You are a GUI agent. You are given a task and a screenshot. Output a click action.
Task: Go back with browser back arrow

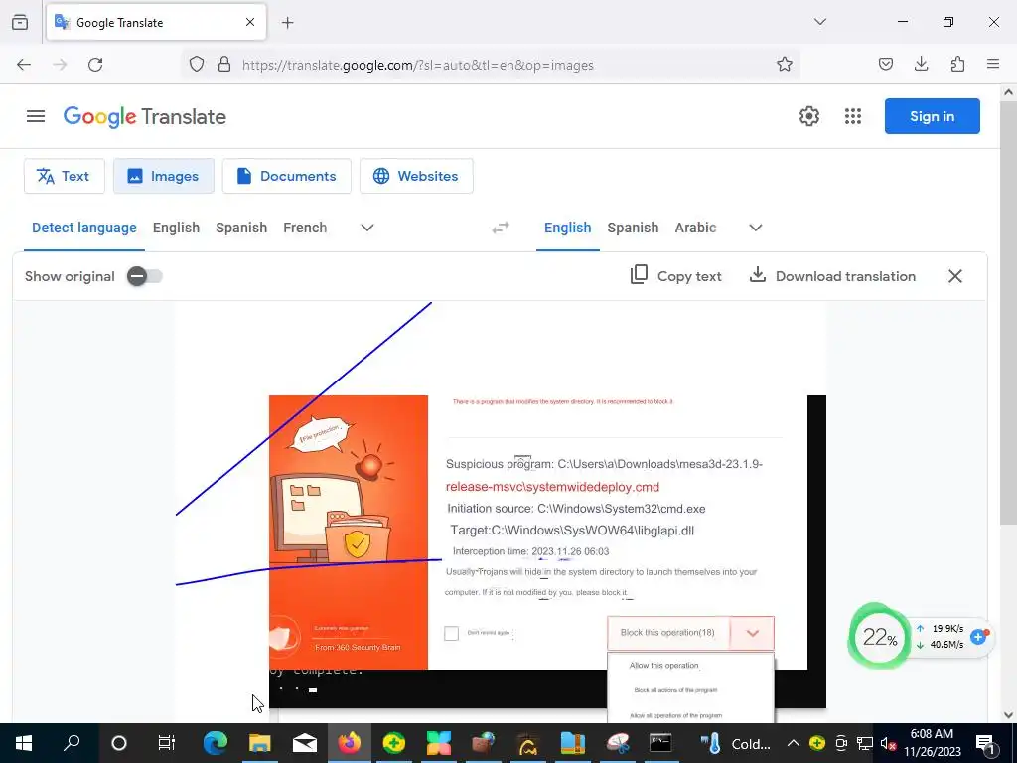pos(24,65)
